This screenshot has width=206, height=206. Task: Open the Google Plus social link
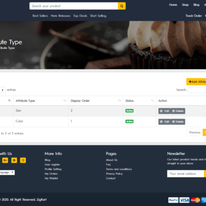(x=5, y=160)
